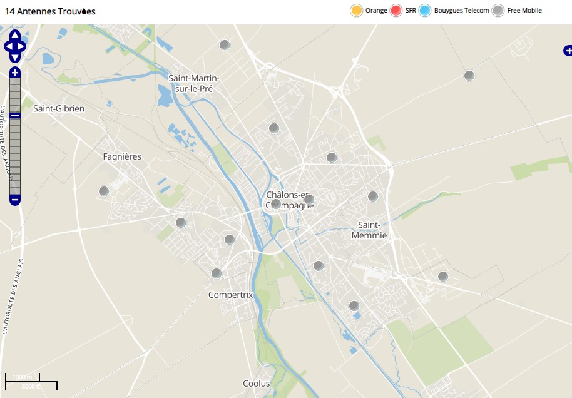Expand the layer switcher plus at right edge
Screen dimensions: 572x398
coord(567,51)
